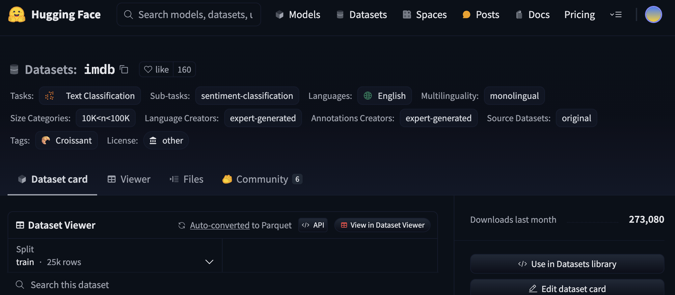675x295 pixels.
Task: Open Posts from navigation bar
Action: (481, 14)
